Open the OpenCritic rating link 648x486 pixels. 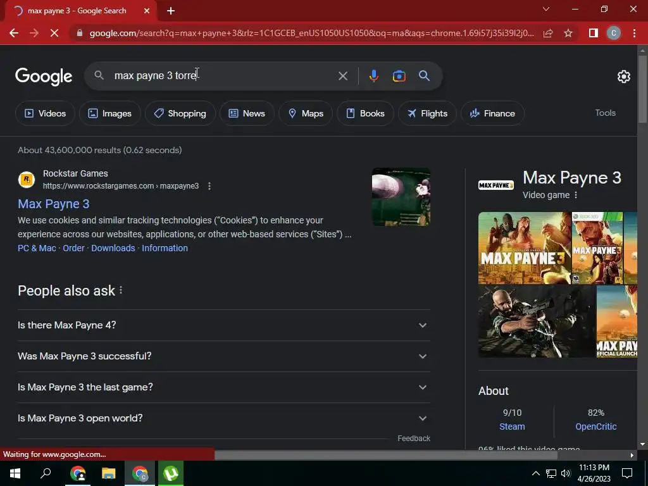pos(596,427)
